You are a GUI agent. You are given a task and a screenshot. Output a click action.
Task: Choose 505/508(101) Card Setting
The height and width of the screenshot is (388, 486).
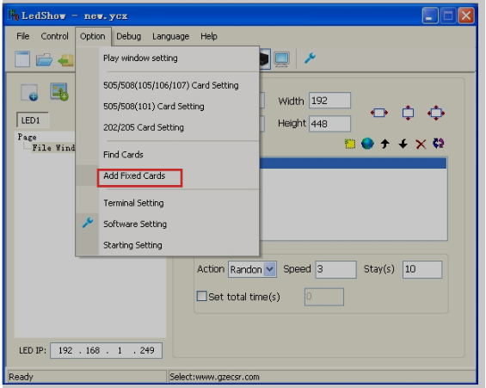[x=168, y=107]
